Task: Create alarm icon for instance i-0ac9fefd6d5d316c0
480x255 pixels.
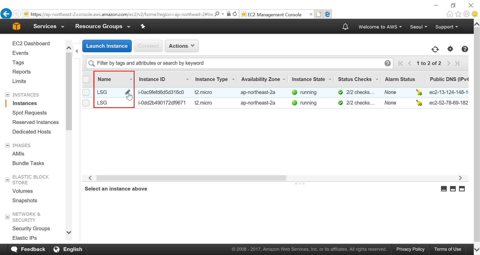Action: 419,92
